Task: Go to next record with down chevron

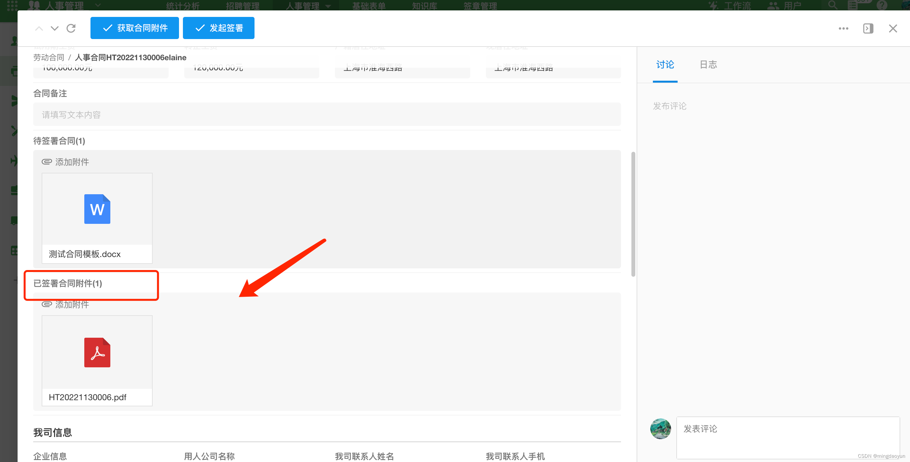Action: (x=54, y=28)
